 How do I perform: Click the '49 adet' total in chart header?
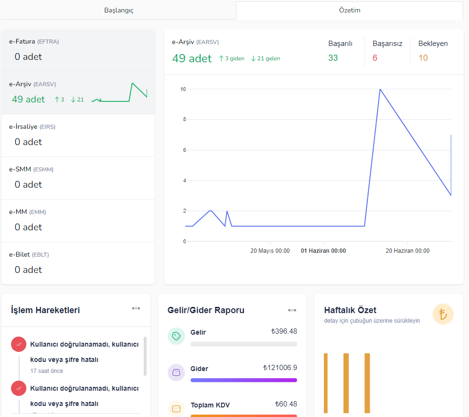point(192,58)
